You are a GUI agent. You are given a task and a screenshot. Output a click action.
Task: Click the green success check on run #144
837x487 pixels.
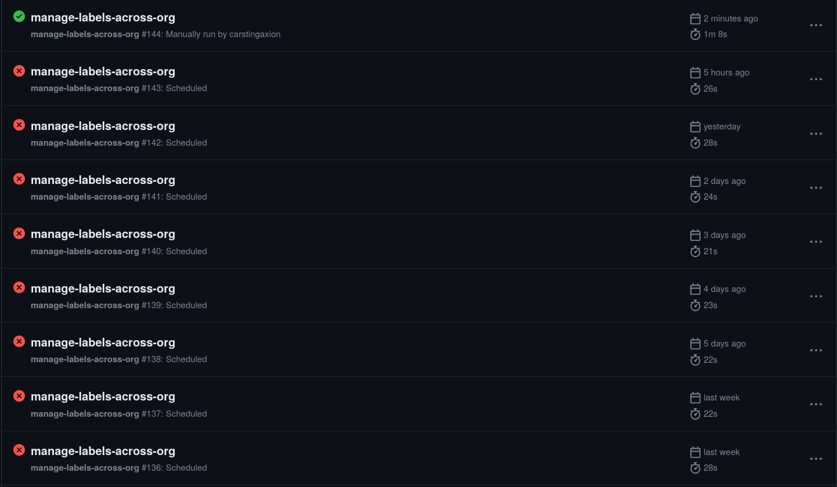pos(19,16)
